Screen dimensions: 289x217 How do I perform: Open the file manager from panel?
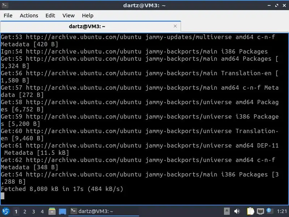click(52, 211)
